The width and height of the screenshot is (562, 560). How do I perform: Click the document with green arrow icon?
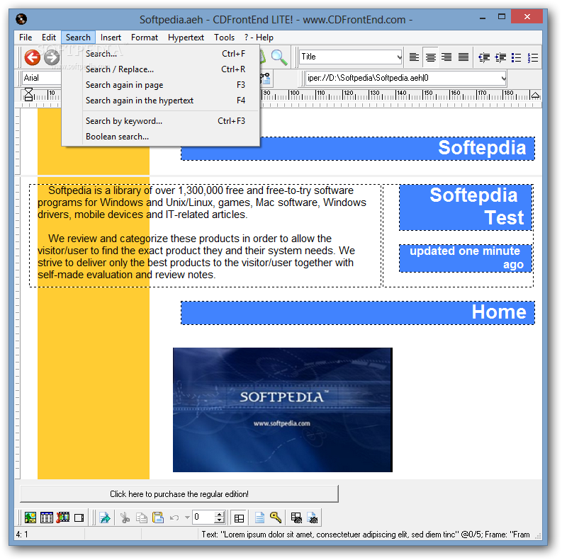[x=105, y=518]
